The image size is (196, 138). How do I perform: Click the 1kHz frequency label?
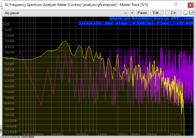tap(102, 134)
